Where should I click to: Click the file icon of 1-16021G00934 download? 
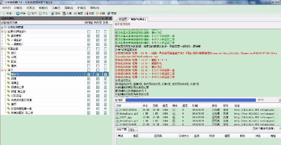click(x=118, y=110)
